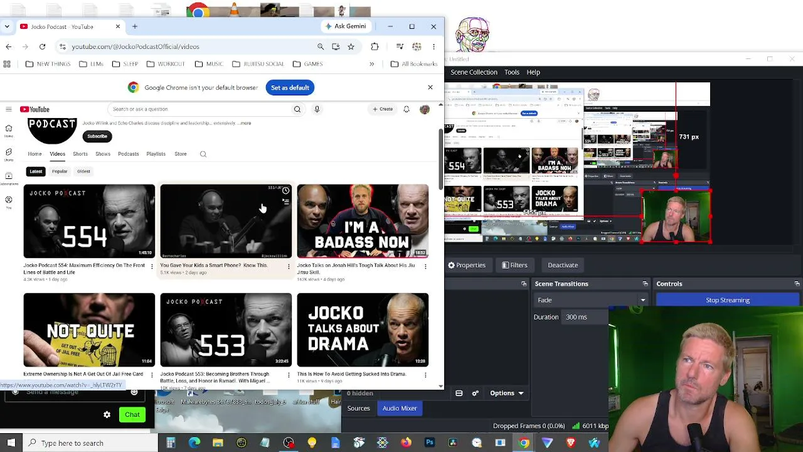This screenshot has height=452, width=803.
Task: Submit the YouTube search with the magnifier
Action: [297, 109]
